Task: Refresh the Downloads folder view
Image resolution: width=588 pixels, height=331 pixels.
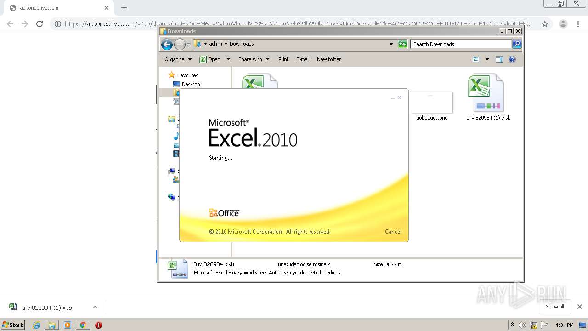Action: [402, 44]
